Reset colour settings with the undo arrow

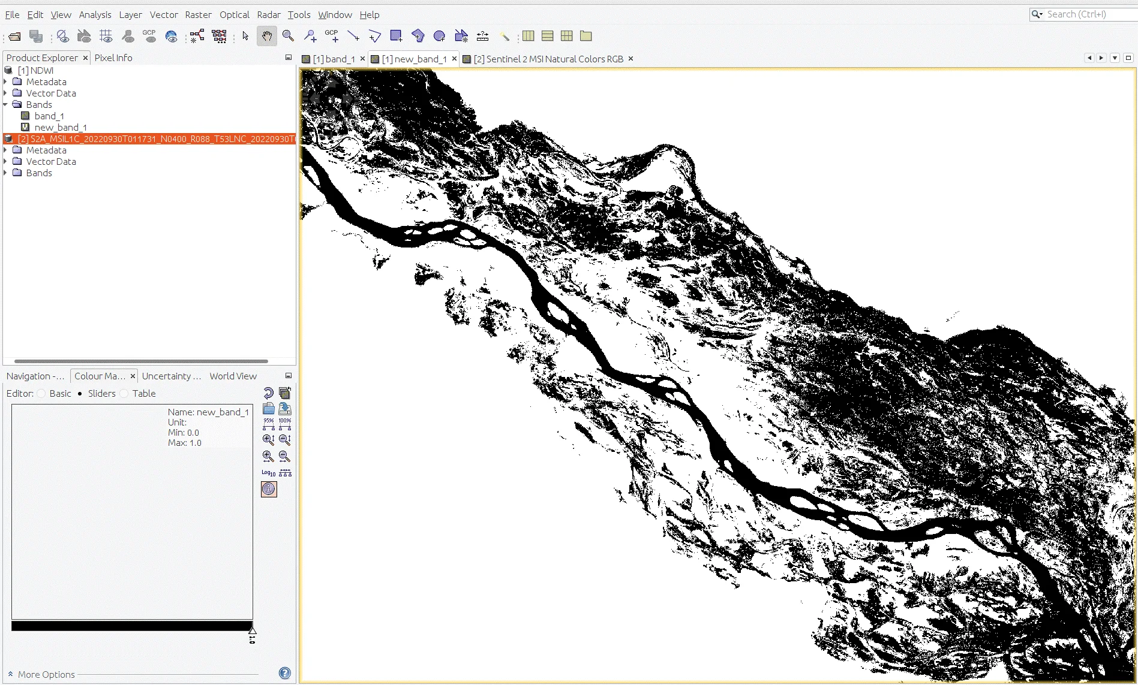[268, 393]
